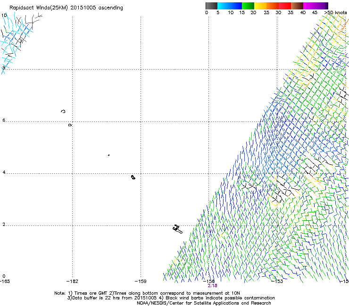Click the orange 25-30 knots legend segment

[273, 6]
